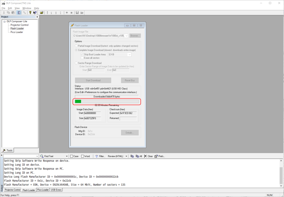The image size is (284, 197).
Task: Open the Find Text dropdown arrow
Action: [67, 156]
